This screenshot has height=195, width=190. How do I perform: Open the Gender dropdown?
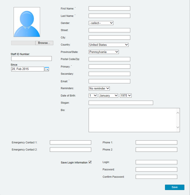101,23
